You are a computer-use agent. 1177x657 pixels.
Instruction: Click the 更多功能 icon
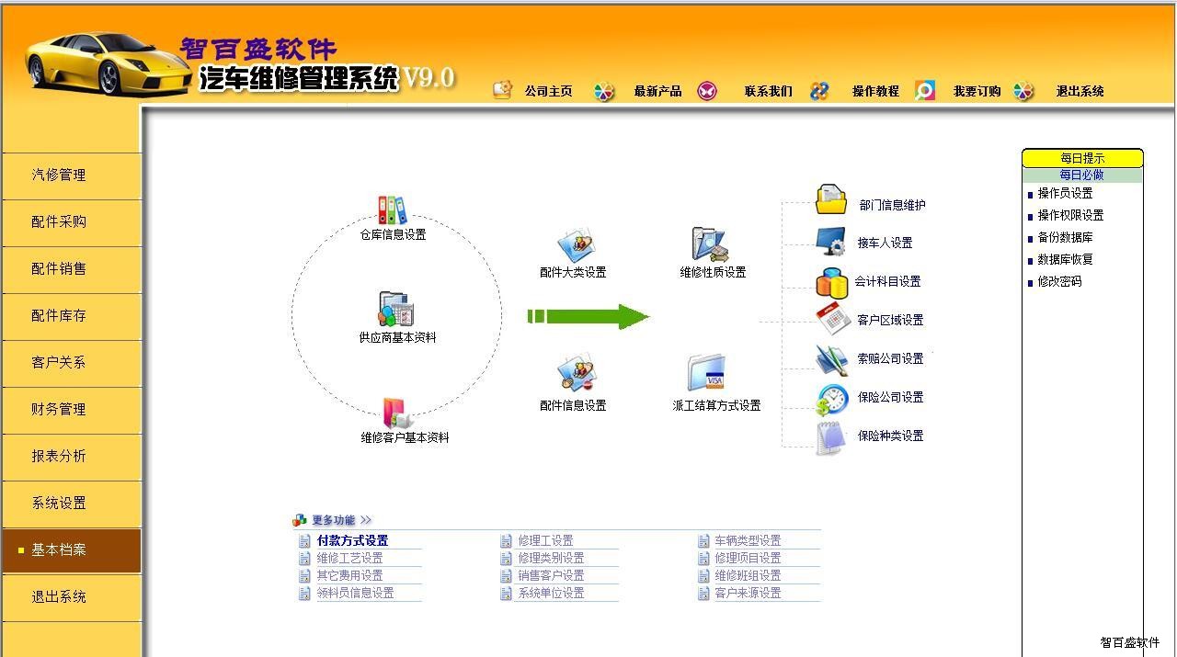tap(299, 520)
